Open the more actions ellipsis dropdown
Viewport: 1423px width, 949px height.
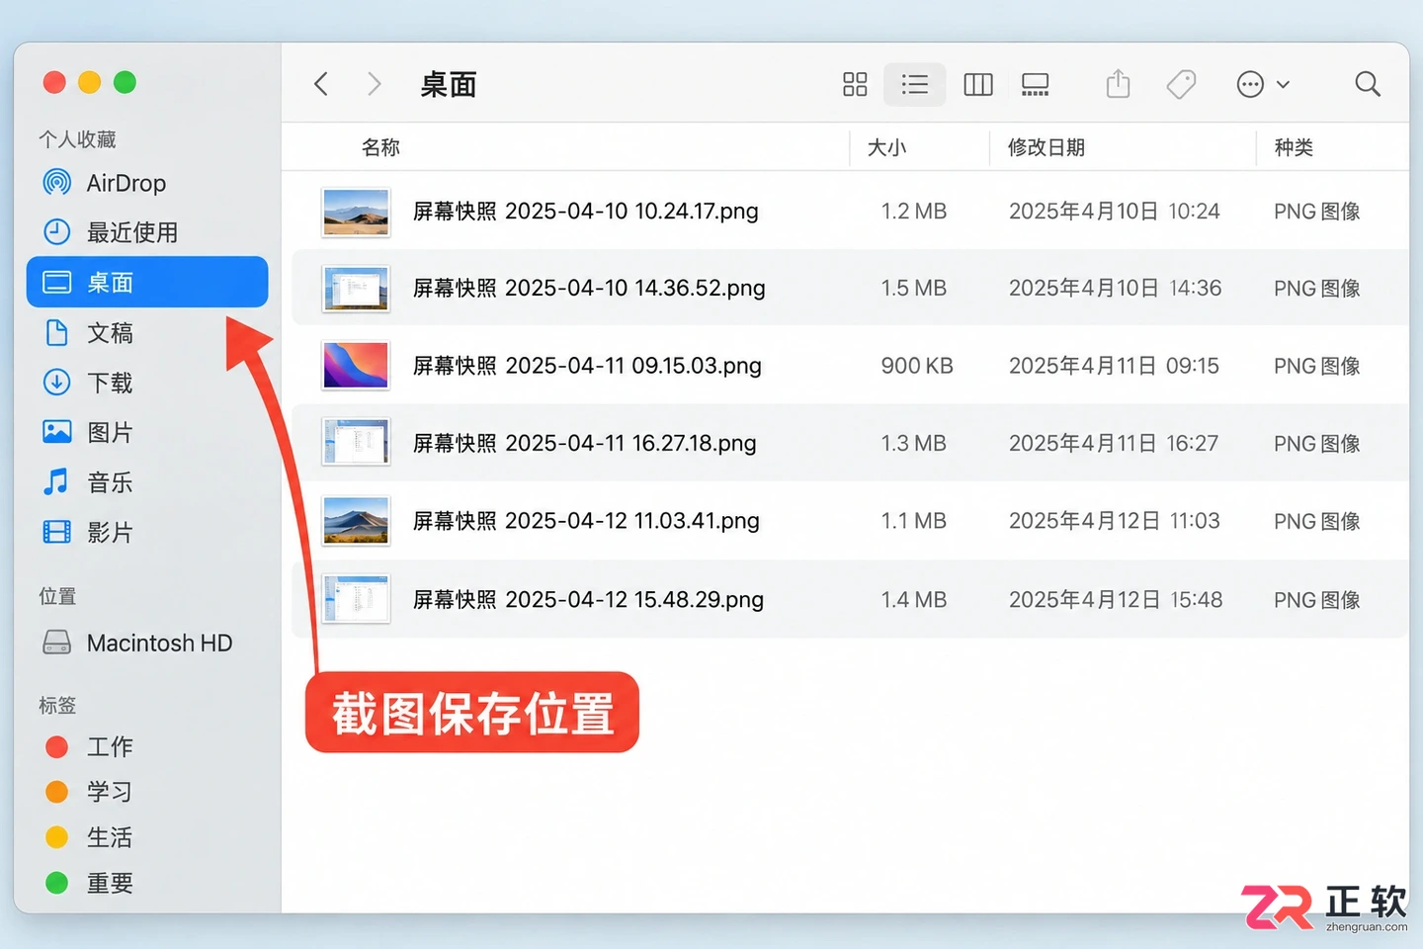pyautogui.click(x=1263, y=84)
